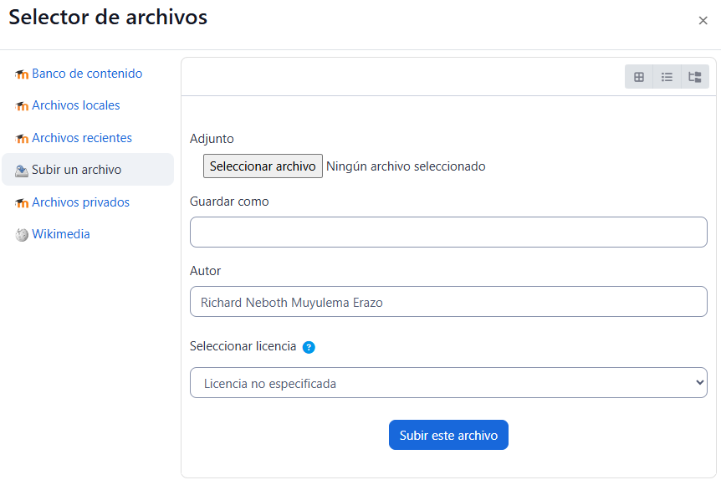Go to Archivos privados repository

(x=80, y=202)
